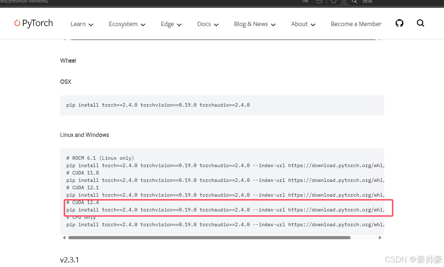Click the PyTorch wordmark to go home
This screenshot has height=267, width=444.
tap(37, 23)
